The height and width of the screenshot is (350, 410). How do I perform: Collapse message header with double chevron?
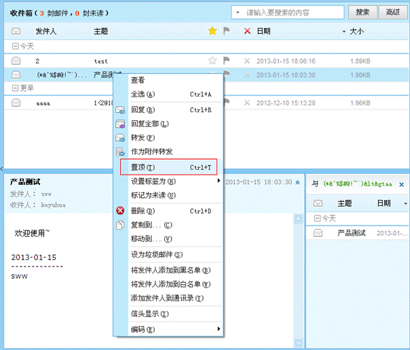(297, 182)
